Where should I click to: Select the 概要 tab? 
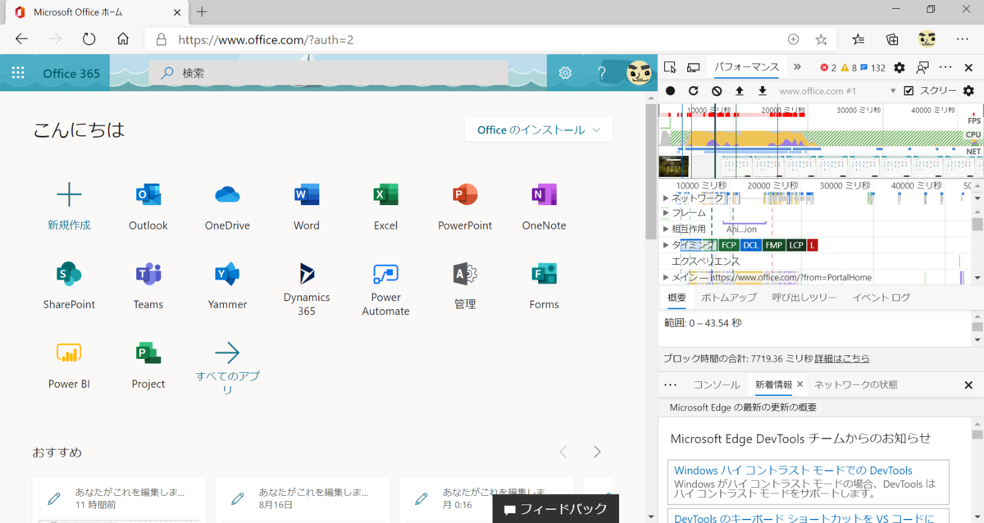[676, 298]
